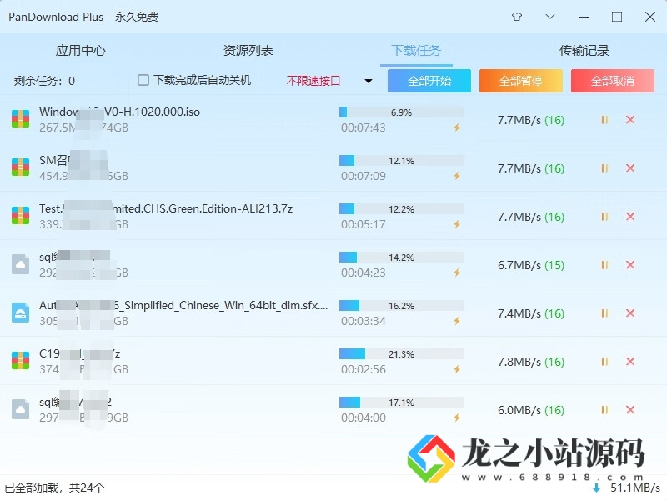Click the lightning speed icon on 6.9% task
The height and width of the screenshot is (500, 667).
[x=457, y=127]
